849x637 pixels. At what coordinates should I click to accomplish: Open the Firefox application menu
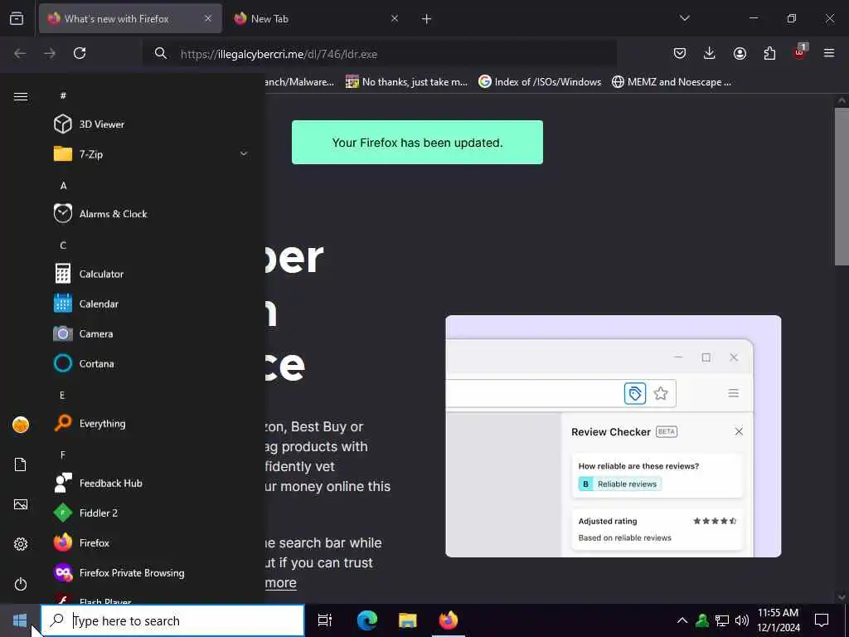(829, 53)
